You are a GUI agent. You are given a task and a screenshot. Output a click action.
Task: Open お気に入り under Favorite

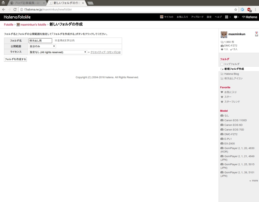(230, 92)
